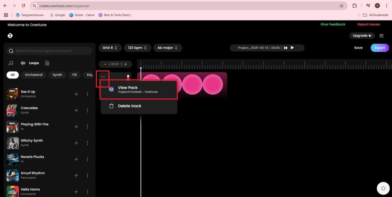
Task: Open Sax It Up thumbnail
Action: tap(13, 94)
